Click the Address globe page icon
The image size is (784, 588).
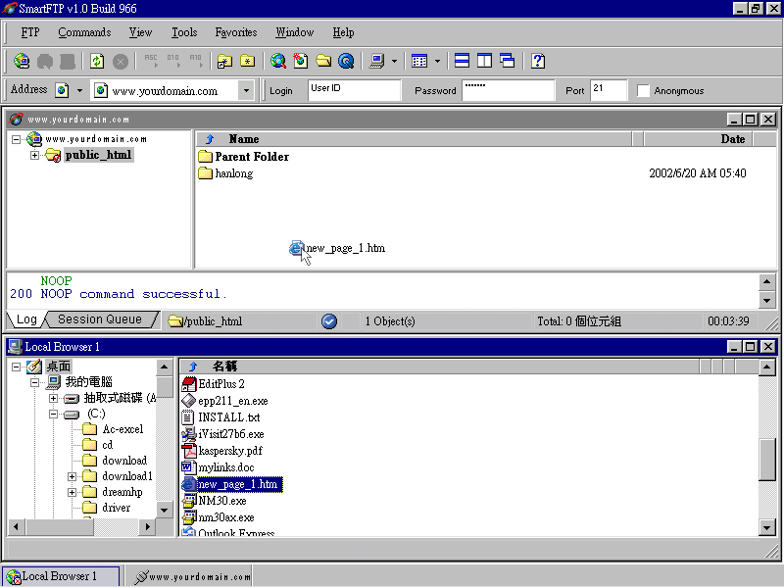(62, 90)
